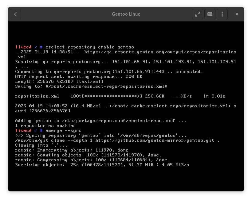Close the Gentoo Linux window
This screenshot has width=252, height=200.
coord(237,14)
